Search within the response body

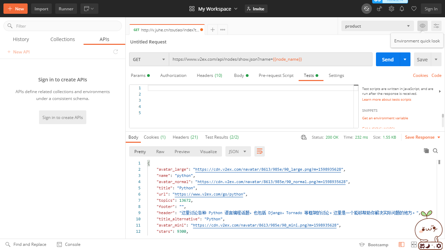435,151
